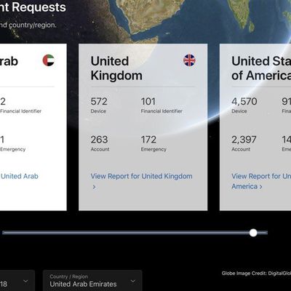The width and height of the screenshot is (291, 291).
Task: Click the United Kingdom flag icon
Action: pyautogui.click(x=189, y=60)
